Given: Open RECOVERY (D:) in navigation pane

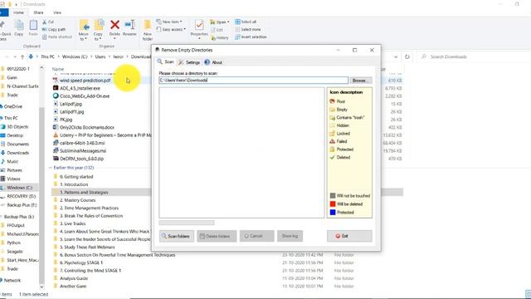Looking at the screenshot, I should (x=21, y=196).
